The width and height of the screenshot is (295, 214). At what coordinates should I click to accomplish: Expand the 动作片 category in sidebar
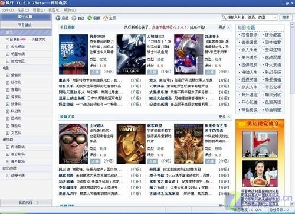(8, 83)
